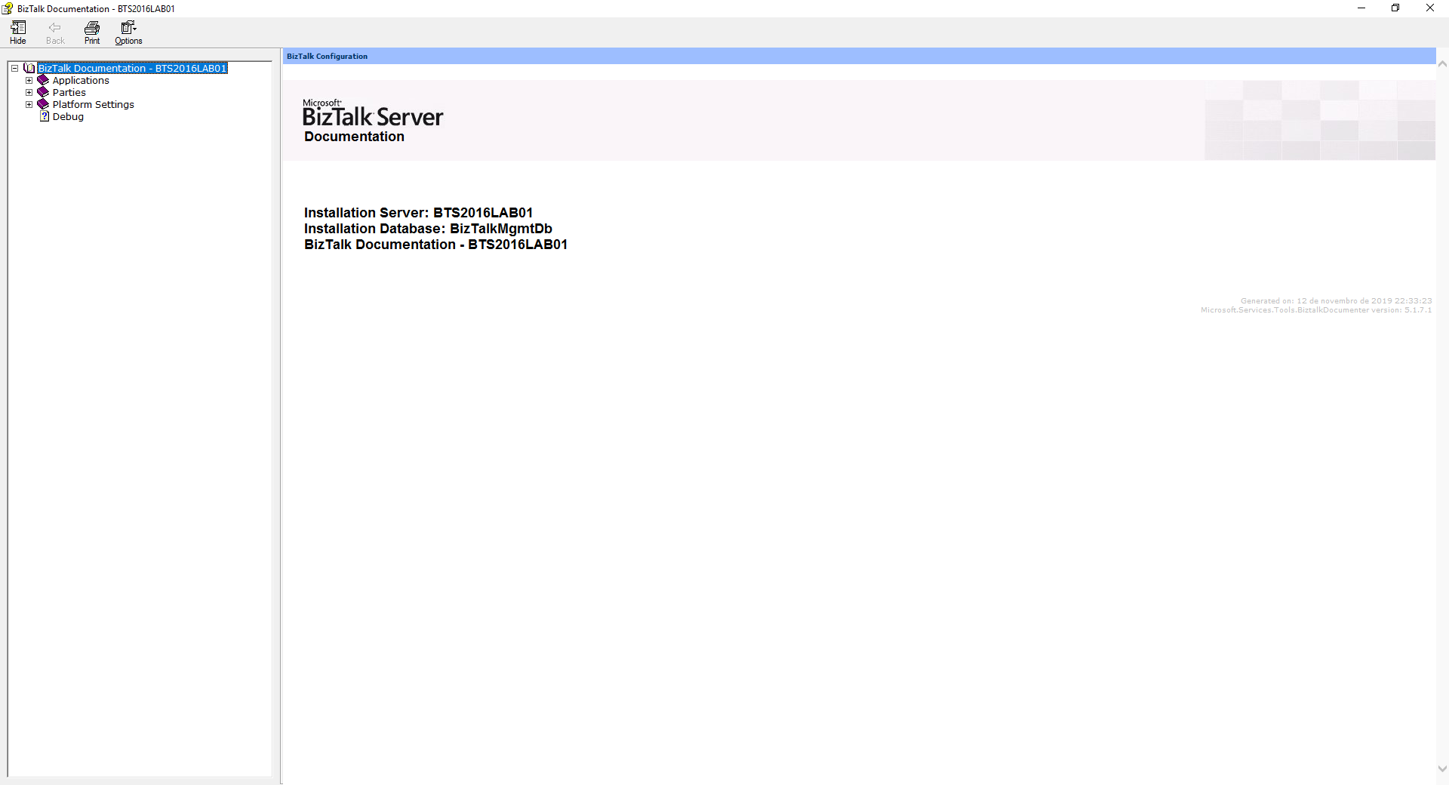The width and height of the screenshot is (1449, 785).
Task: Expand the Platform Settings tree node
Action: [x=29, y=105]
